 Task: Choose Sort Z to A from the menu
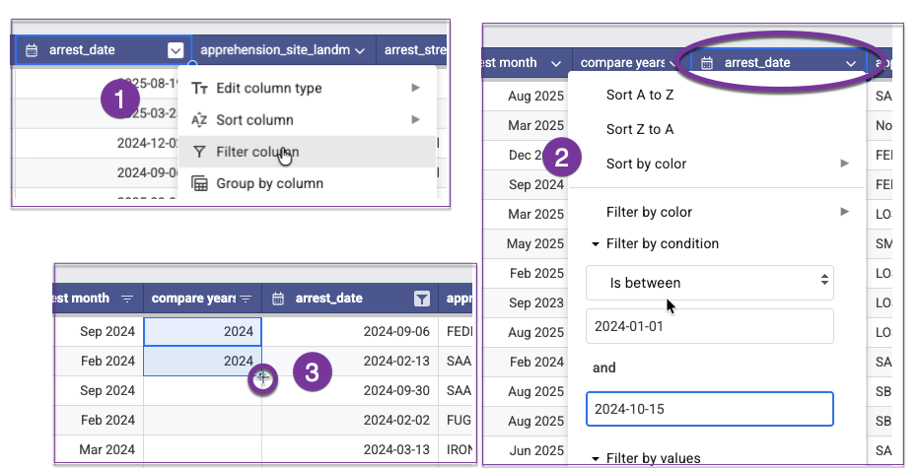click(640, 129)
